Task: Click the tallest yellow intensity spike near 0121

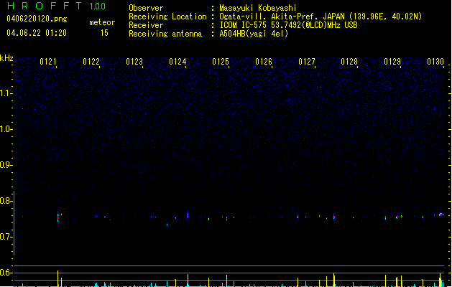Action: [58, 278]
